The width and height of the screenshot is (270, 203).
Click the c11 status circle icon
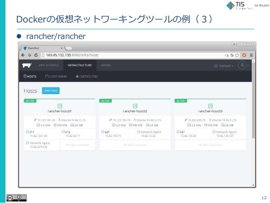pyautogui.click(x=28, y=132)
